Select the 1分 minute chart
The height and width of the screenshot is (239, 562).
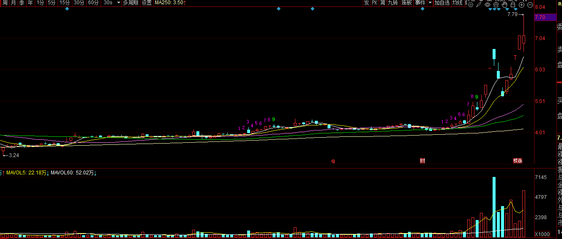pyautogui.click(x=40, y=3)
